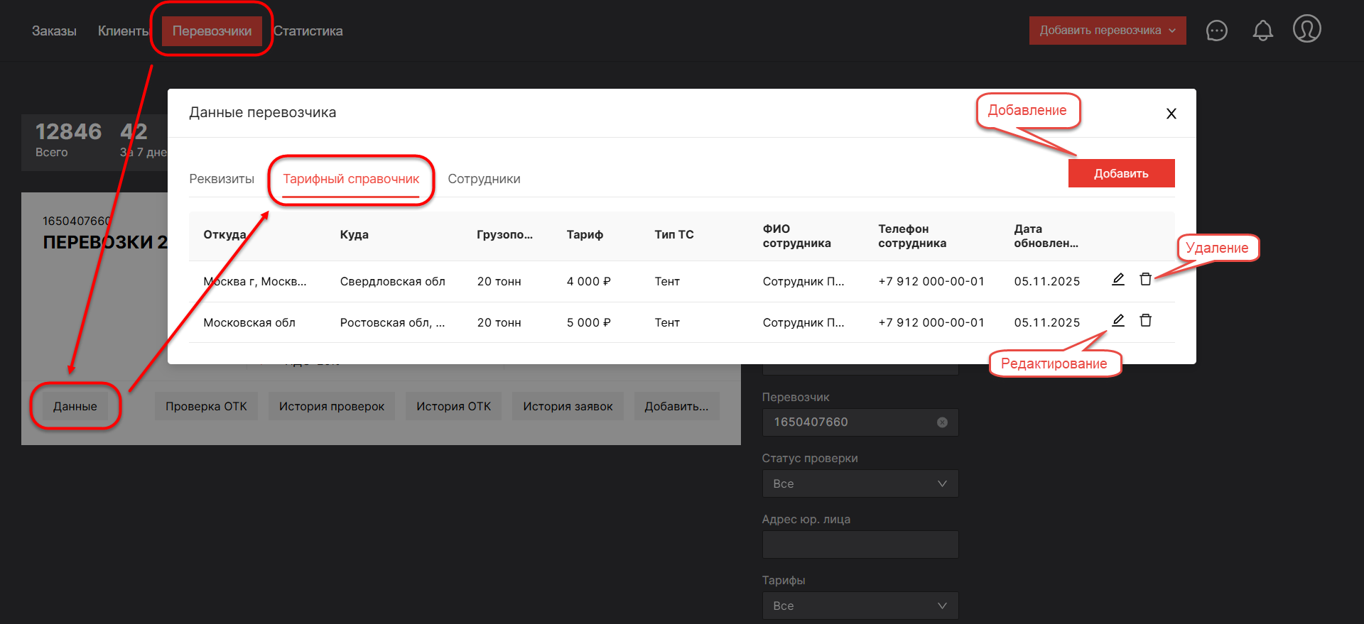Delete the Свердловская обл tariff row

(x=1145, y=280)
